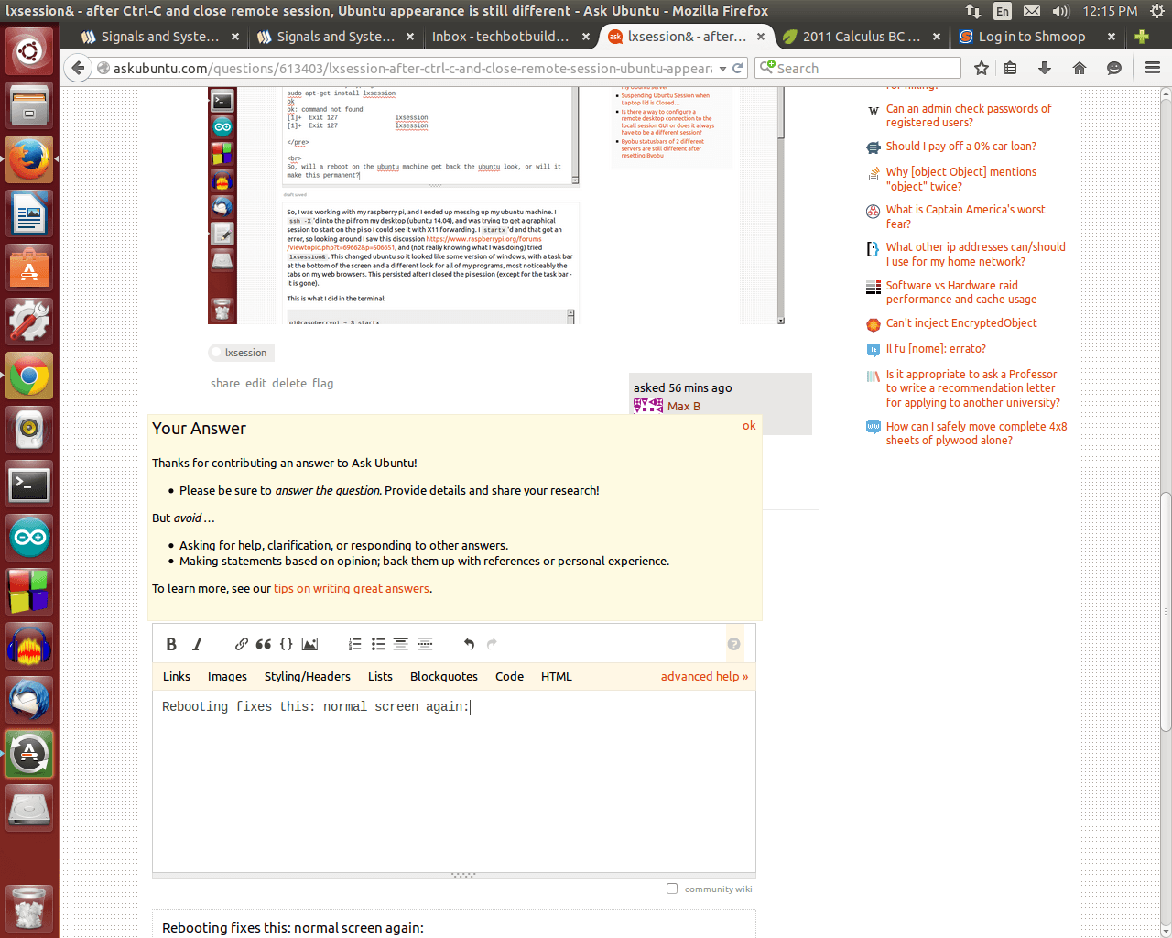Launch Google Chrome from launcher
The height and width of the screenshot is (938, 1172).
point(29,376)
